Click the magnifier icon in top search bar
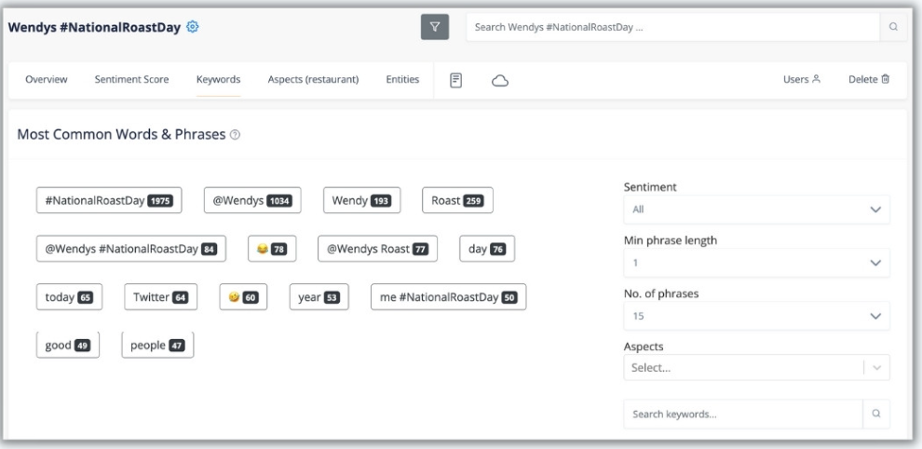Viewport: 922px width, 449px height. click(x=893, y=27)
